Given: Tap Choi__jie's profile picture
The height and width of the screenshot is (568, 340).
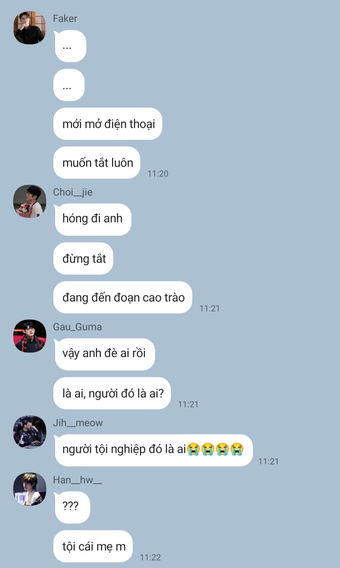Looking at the screenshot, I should (30, 201).
